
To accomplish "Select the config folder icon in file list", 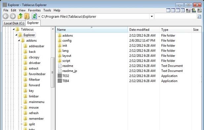I will tap(60, 41).
